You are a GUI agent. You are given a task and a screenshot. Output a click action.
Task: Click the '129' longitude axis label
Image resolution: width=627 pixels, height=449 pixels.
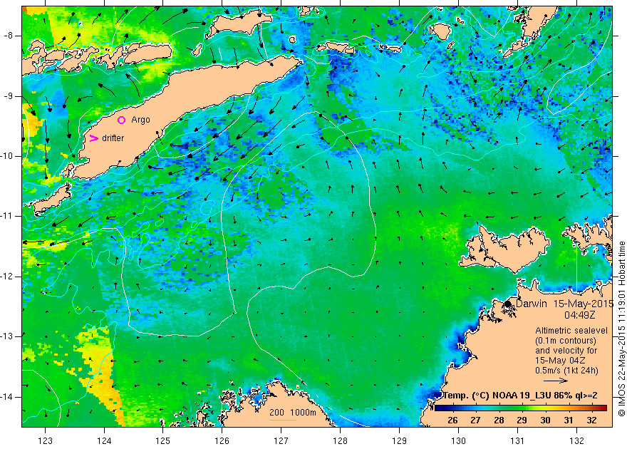tap(400, 440)
